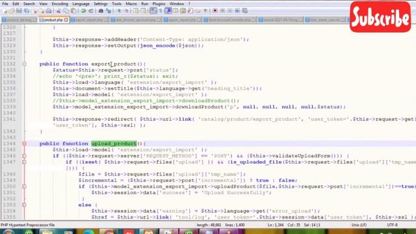This screenshot has width=416, height=234.
Task: Run macro multiple times icon
Action: (237, 11)
